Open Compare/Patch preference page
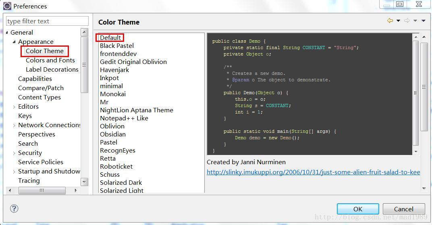This screenshot has width=432, height=225. pyautogui.click(x=41, y=88)
